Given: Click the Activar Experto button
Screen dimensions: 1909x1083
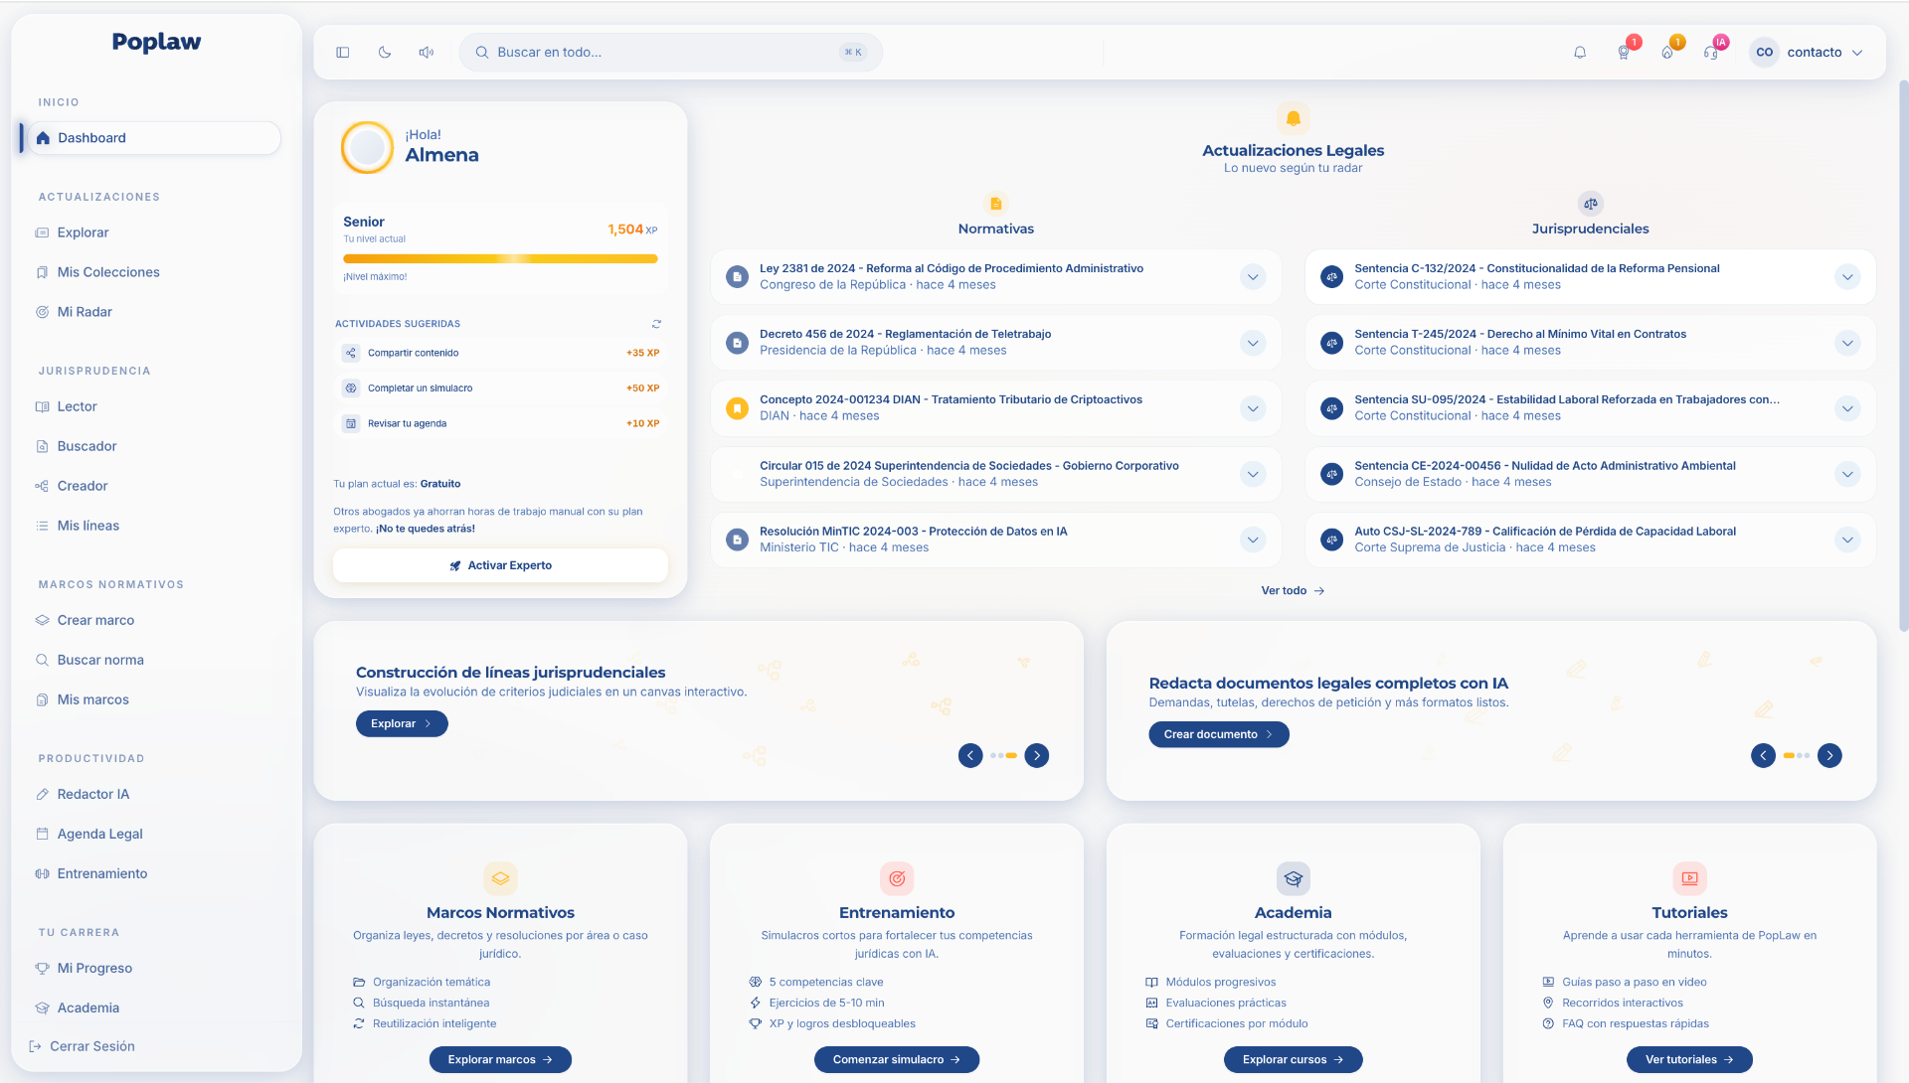Looking at the screenshot, I should click(x=500, y=565).
